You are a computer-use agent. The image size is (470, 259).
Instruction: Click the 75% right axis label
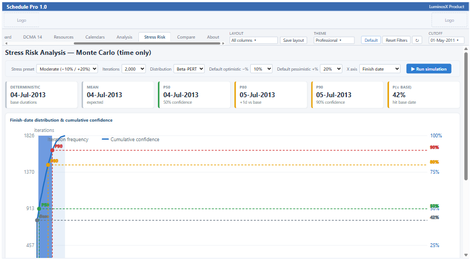[x=435, y=172]
